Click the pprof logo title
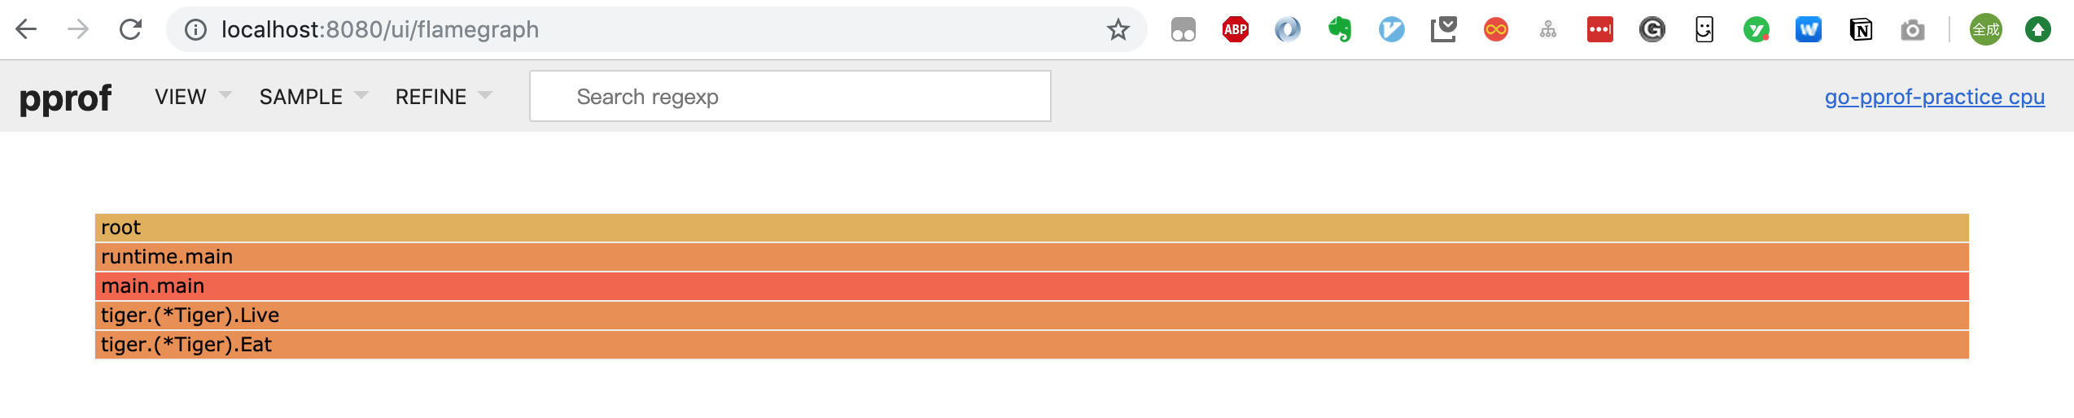The width and height of the screenshot is (2074, 418). [65, 98]
